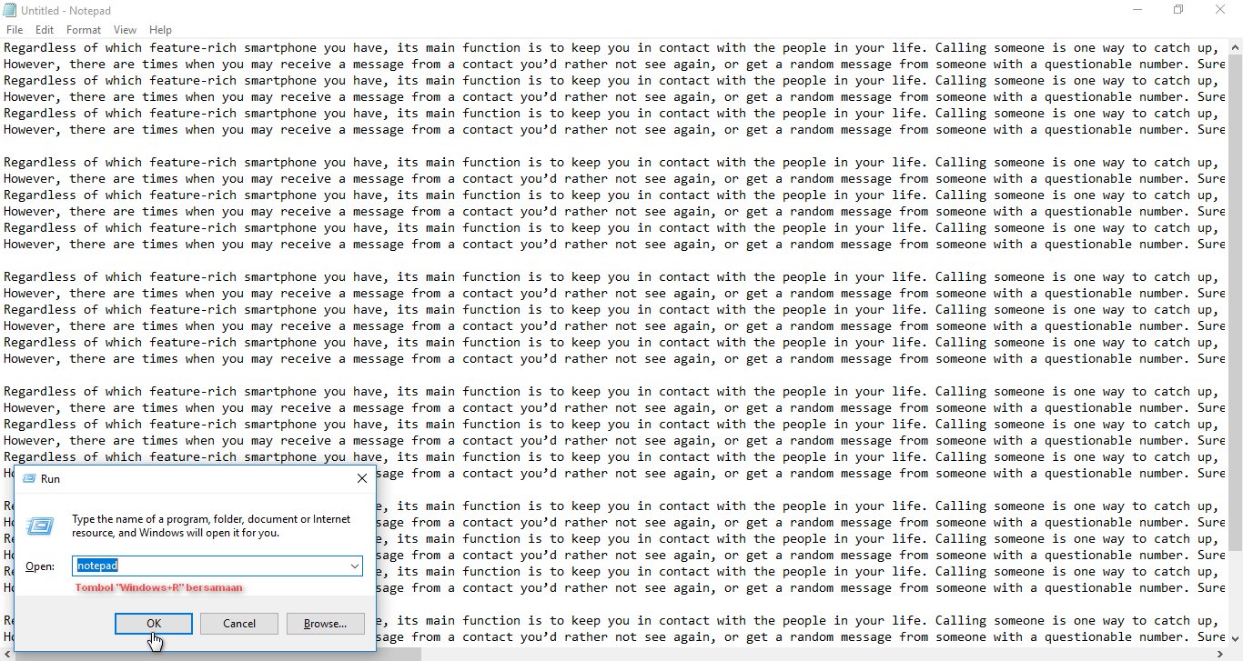Open the File menu
The image size is (1243, 661).
pos(15,30)
